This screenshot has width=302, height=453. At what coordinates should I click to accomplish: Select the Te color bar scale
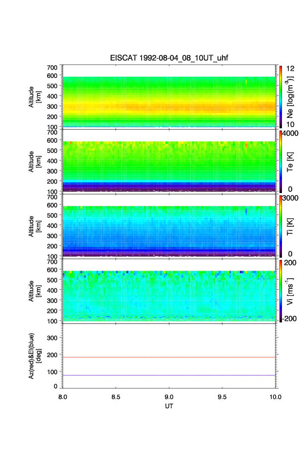[281, 162]
